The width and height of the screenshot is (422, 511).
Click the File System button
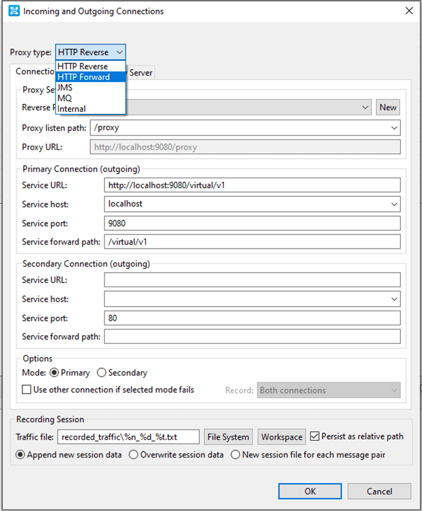tap(228, 436)
